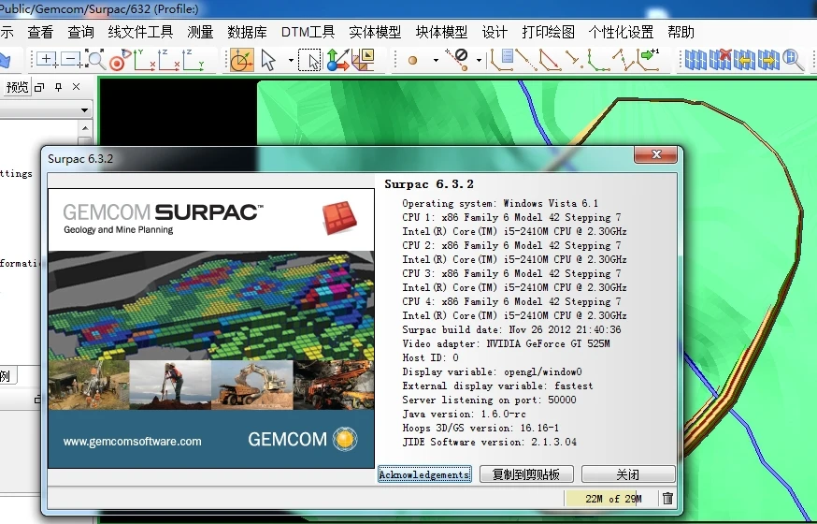
Task: Click the prohibited snap line icon
Action: (457, 60)
